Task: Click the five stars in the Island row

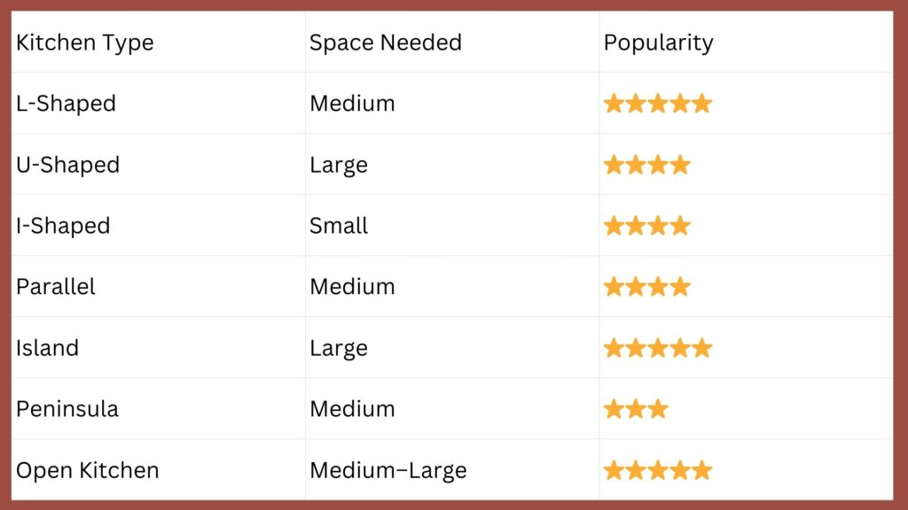Action: click(x=657, y=348)
